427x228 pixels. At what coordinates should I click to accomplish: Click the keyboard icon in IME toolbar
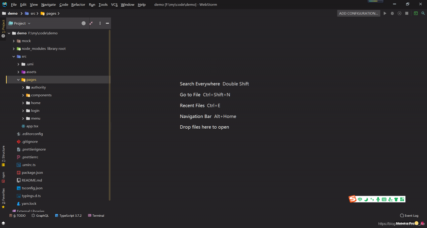pyautogui.click(x=384, y=199)
